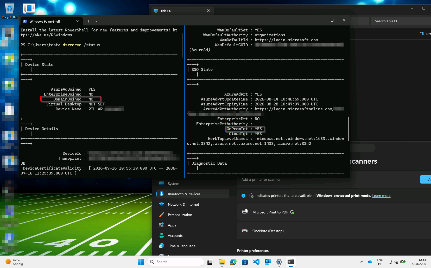Click the EnterprisePrt : NO line
The image size is (431, 268).
(238, 119)
